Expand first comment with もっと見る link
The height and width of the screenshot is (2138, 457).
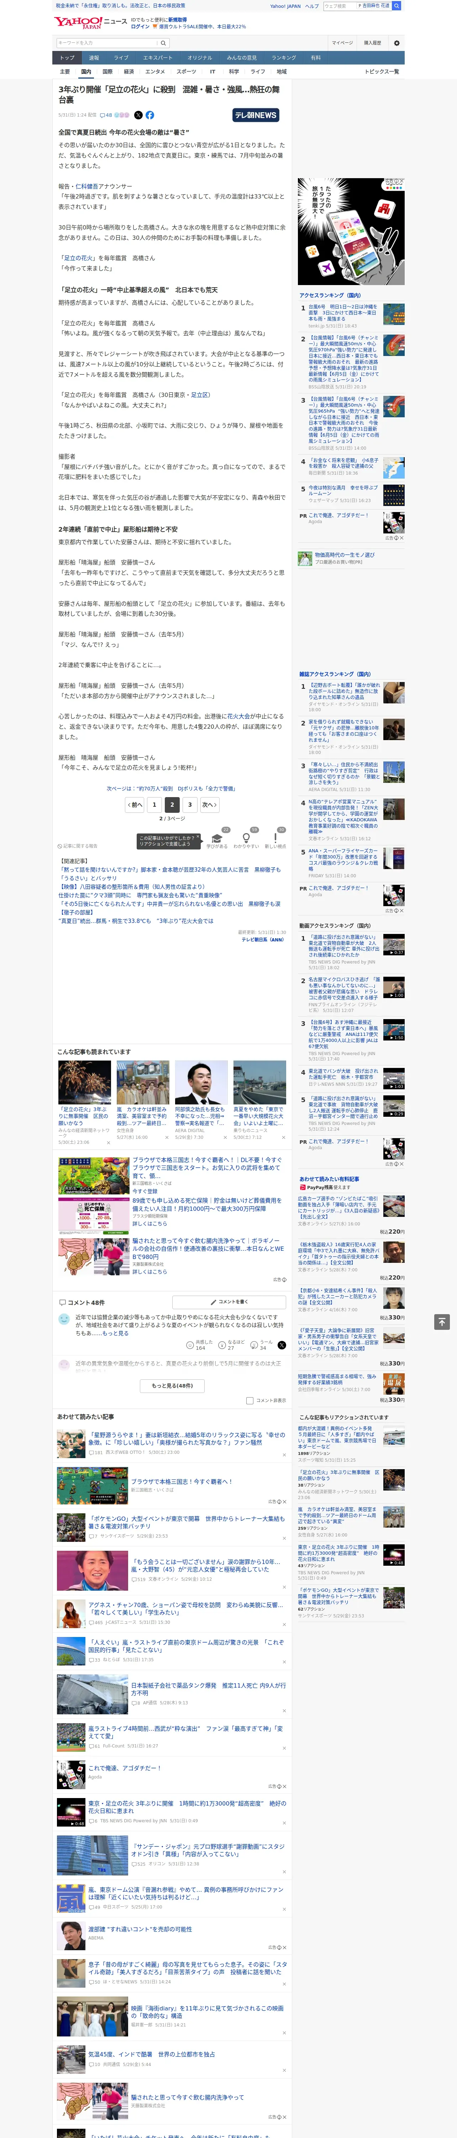115,1334
